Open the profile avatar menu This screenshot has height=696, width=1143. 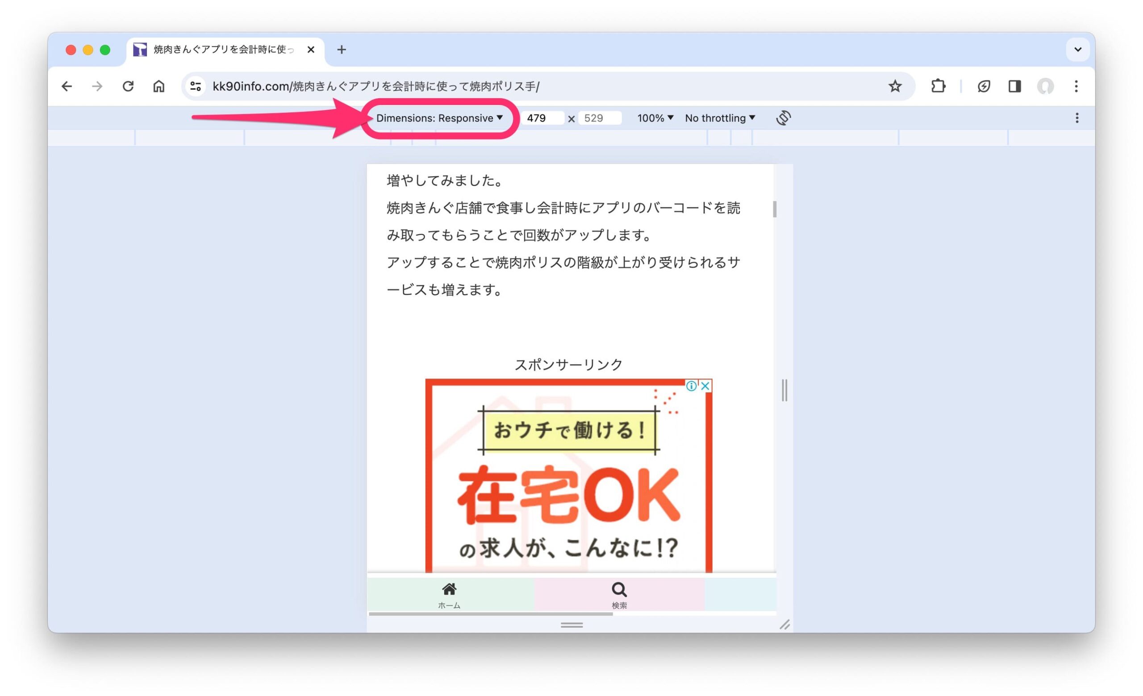point(1045,86)
